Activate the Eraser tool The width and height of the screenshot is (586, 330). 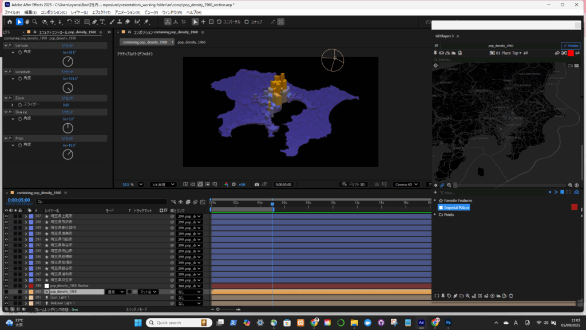tap(128, 22)
